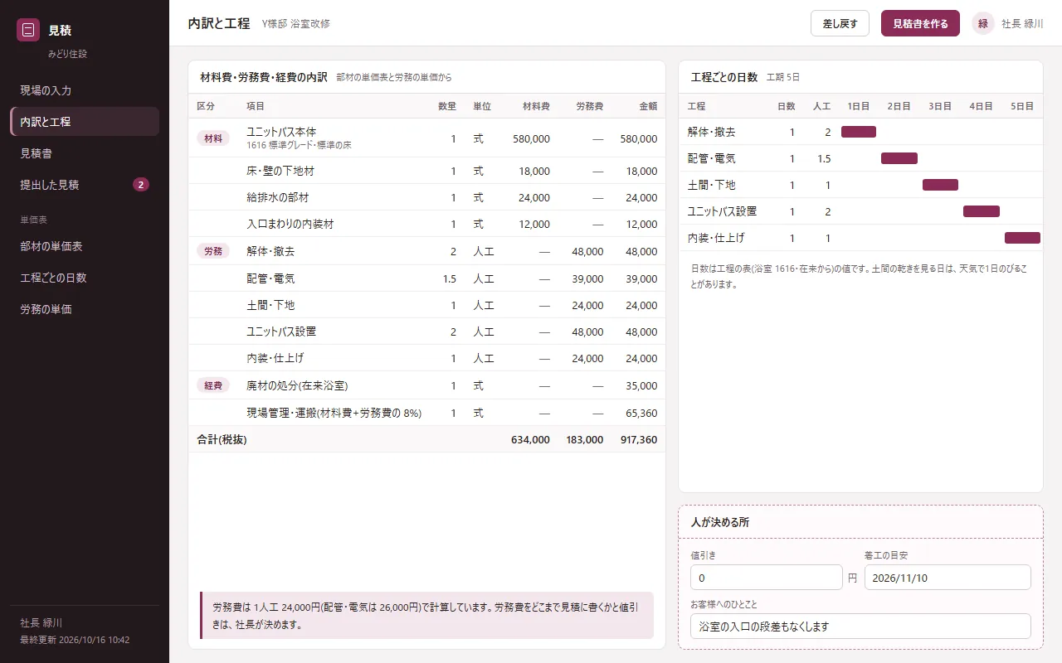
Task: Click the 合計(税抜) total label
Action: [x=222, y=439]
